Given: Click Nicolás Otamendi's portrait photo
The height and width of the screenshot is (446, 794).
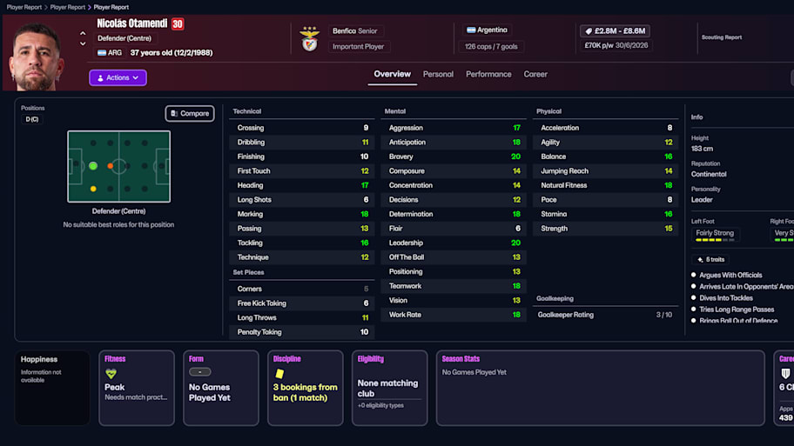Looking at the screenshot, I should point(37,57).
